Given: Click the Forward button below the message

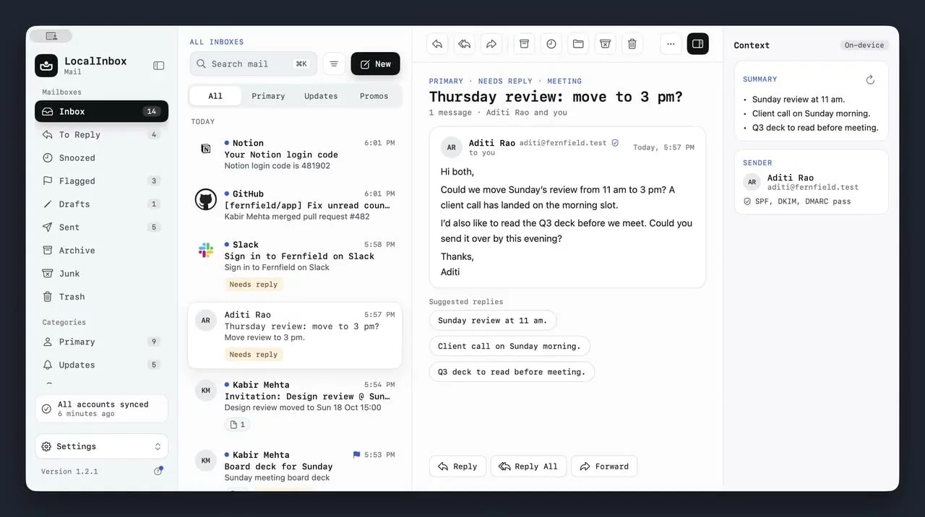Looking at the screenshot, I should 604,466.
